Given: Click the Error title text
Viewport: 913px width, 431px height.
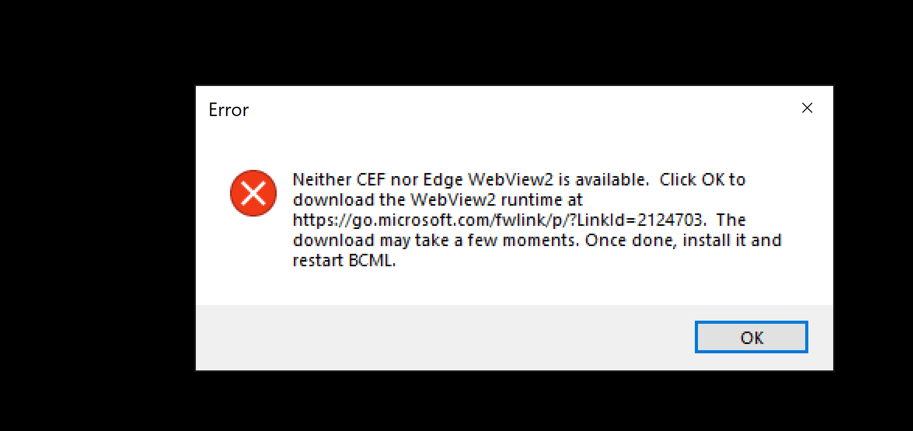Looking at the screenshot, I should pyautogui.click(x=228, y=109).
